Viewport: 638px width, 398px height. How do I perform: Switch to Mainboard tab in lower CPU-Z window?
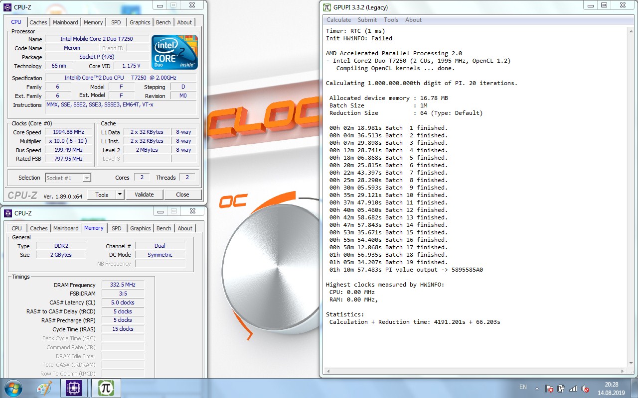66,228
